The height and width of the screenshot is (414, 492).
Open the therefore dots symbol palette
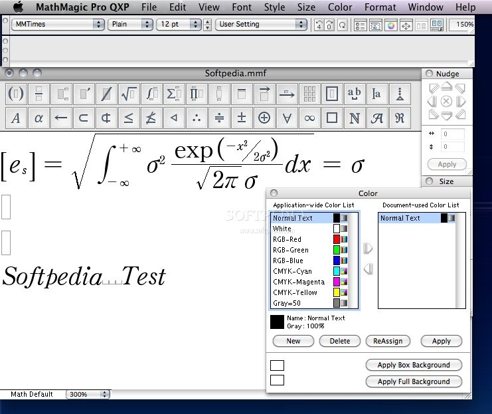pos(197,118)
